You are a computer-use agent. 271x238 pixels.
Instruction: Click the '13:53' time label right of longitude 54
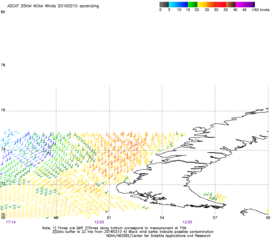188,222
